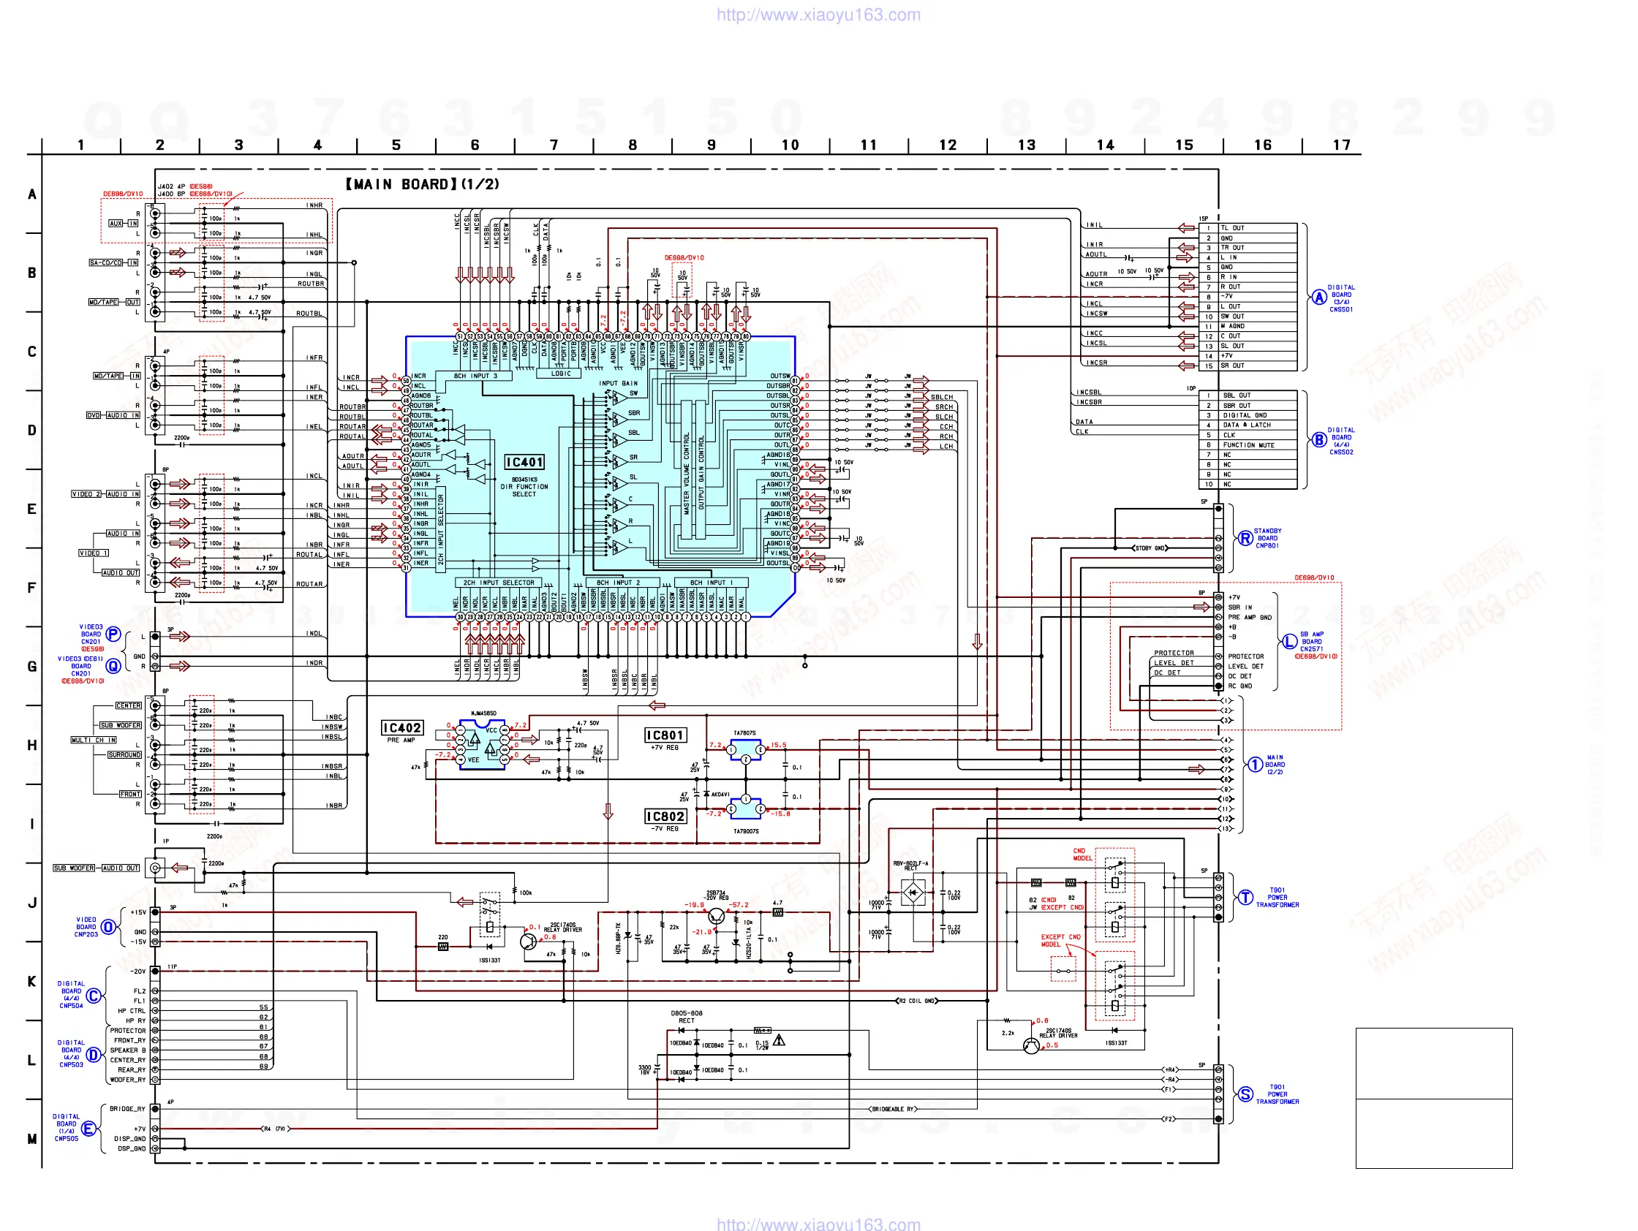The width and height of the screenshot is (1638, 1231).
Task: Click the row letter H marker
Action: (x=32, y=745)
